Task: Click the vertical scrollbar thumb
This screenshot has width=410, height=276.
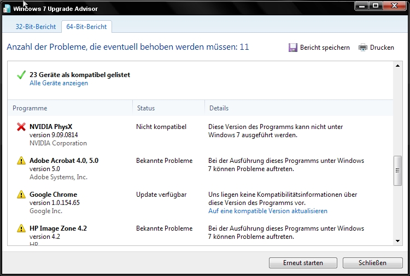Action: tap(398, 171)
